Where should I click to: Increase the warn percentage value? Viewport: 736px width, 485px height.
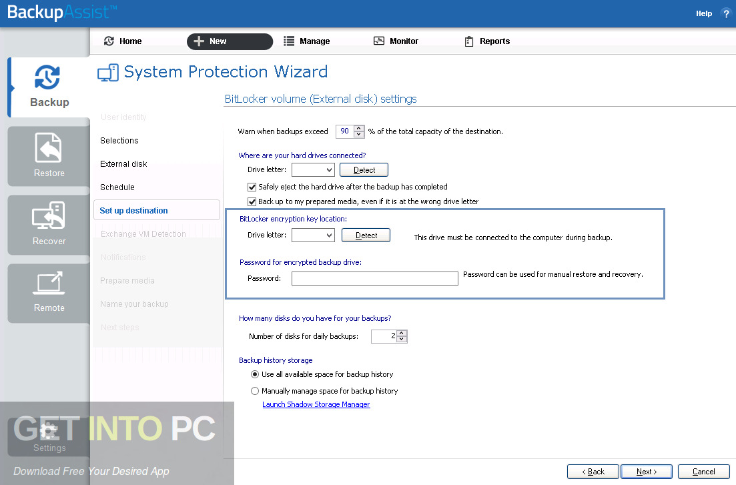[x=359, y=128]
